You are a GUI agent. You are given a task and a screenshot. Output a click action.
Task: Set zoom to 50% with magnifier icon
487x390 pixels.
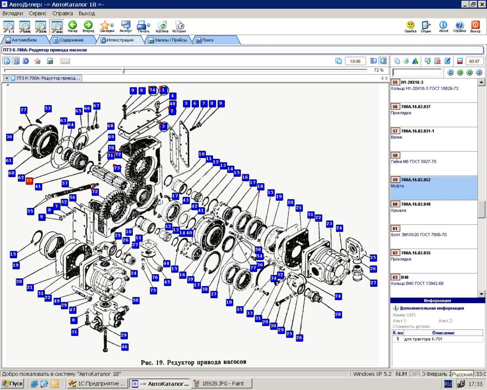click(x=25, y=26)
